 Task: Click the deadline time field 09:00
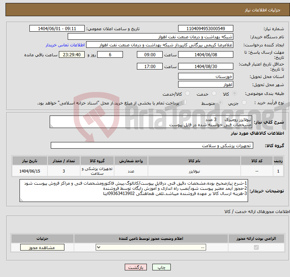pyautogui.click(x=150, y=54)
